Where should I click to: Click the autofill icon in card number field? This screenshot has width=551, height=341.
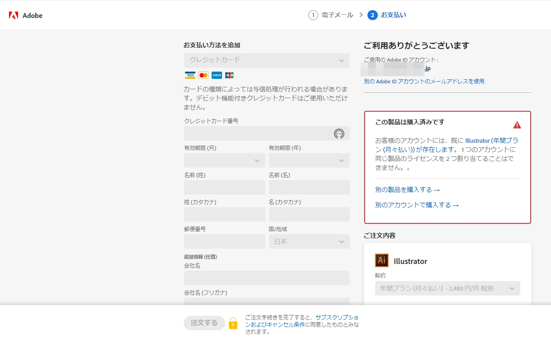click(339, 133)
